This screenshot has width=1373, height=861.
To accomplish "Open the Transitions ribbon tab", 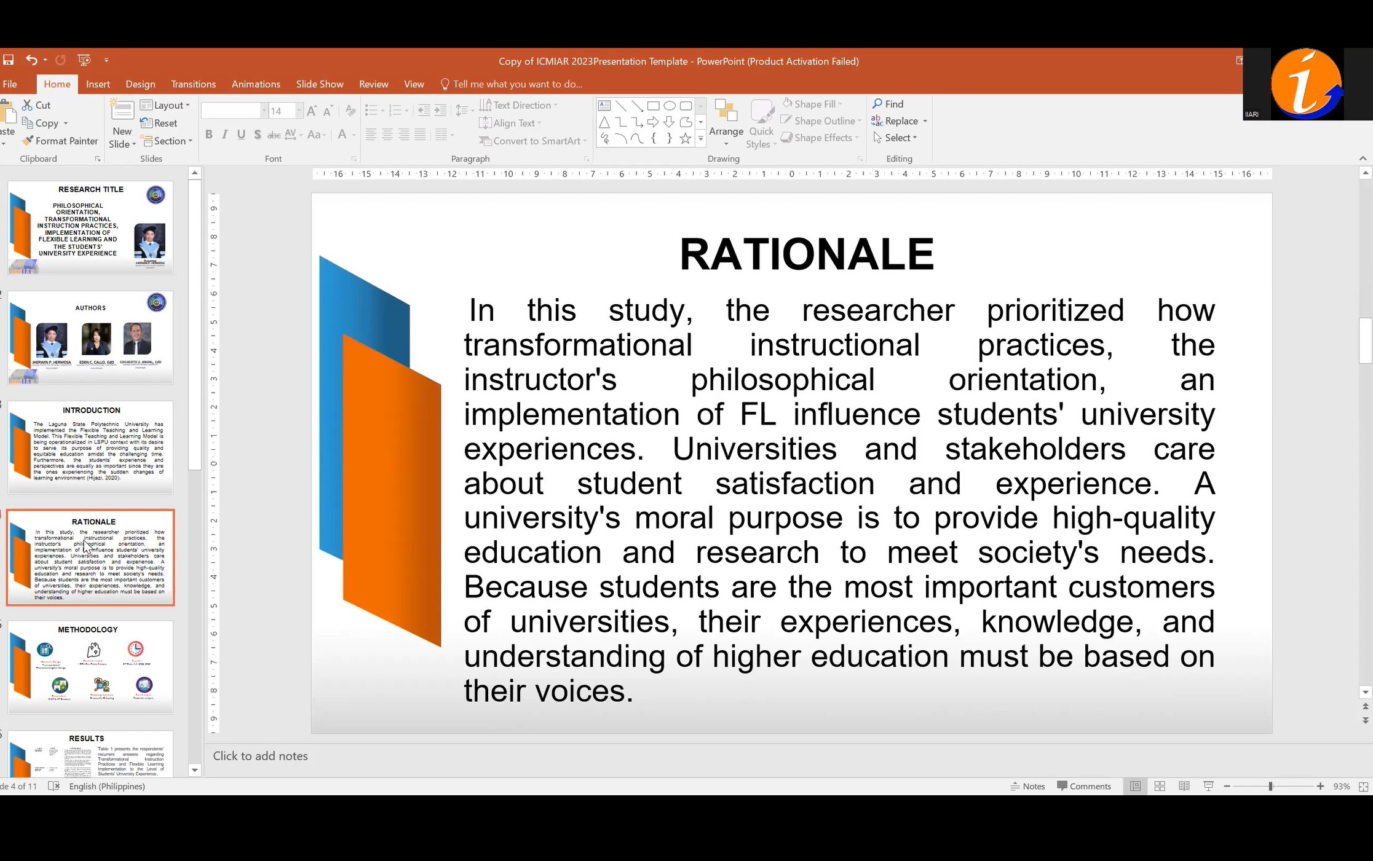I will (x=193, y=84).
